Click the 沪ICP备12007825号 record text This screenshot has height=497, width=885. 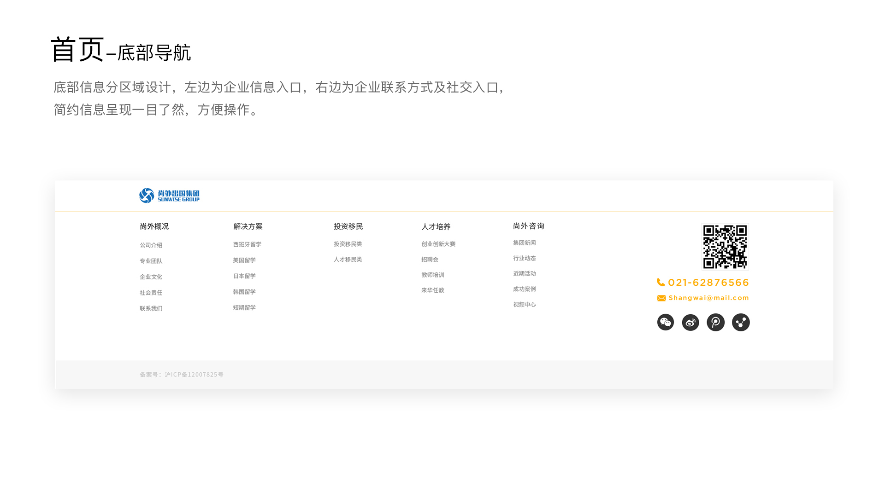point(194,375)
